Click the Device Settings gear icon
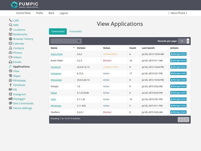The width and height of the screenshot is (201, 151). [10, 108]
